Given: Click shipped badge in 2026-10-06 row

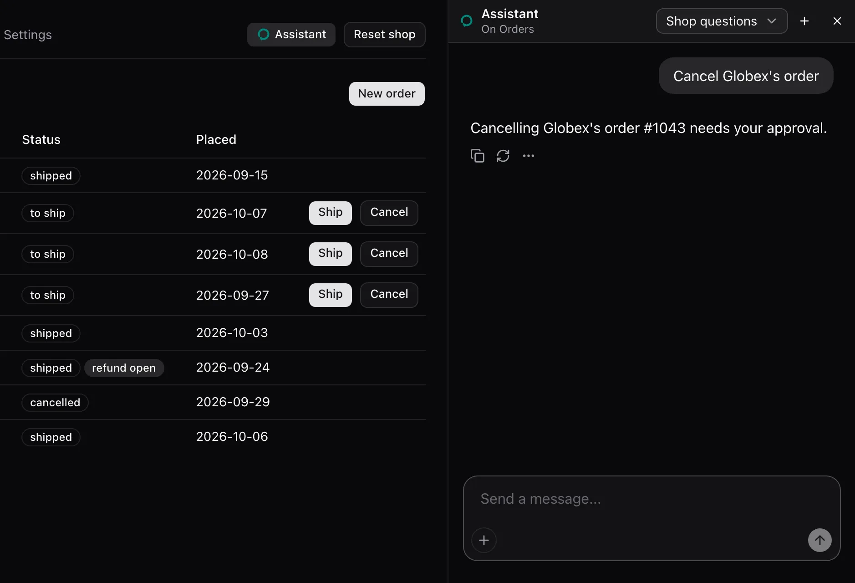Looking at the screenshot, I should click(x=51, y=437).
